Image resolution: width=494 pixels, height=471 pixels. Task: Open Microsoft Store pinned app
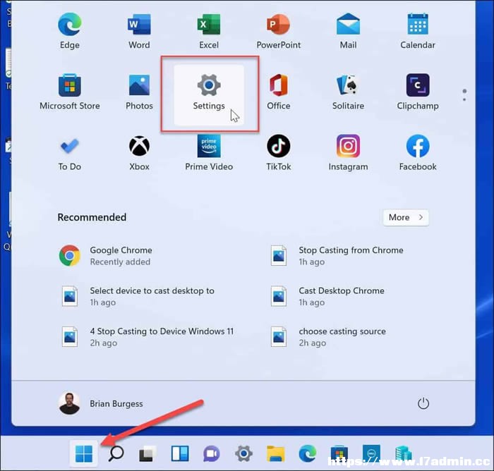(70, 92)
